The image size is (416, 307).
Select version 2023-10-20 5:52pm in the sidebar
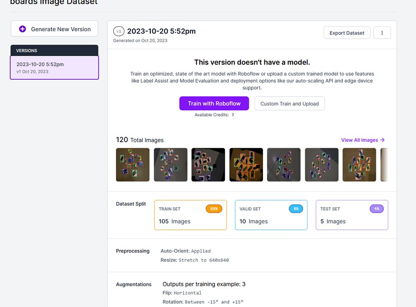(x=54, y=67)
